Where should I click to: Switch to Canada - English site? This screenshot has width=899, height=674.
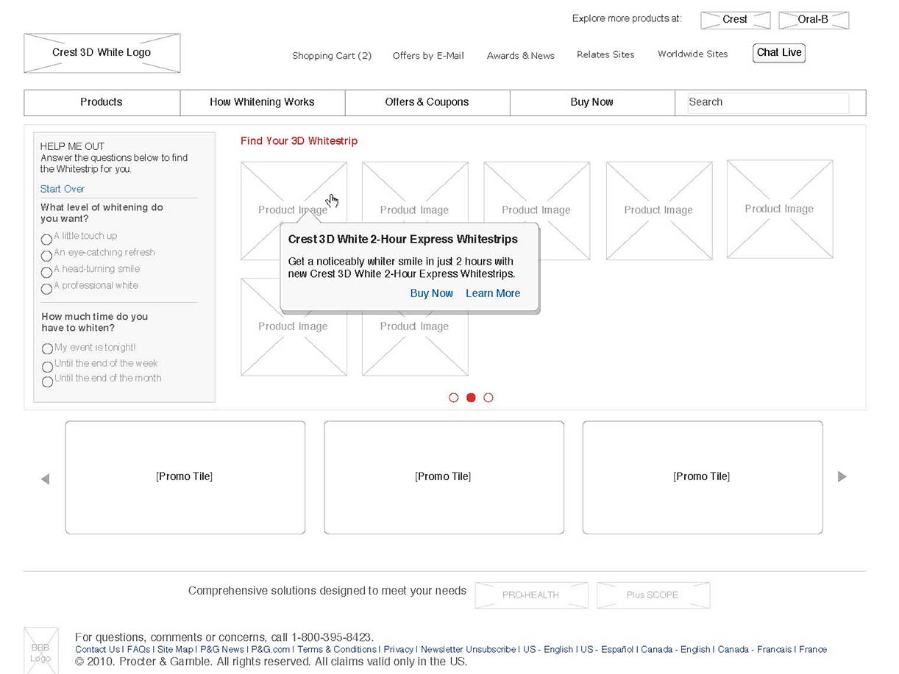pos(676,650)
